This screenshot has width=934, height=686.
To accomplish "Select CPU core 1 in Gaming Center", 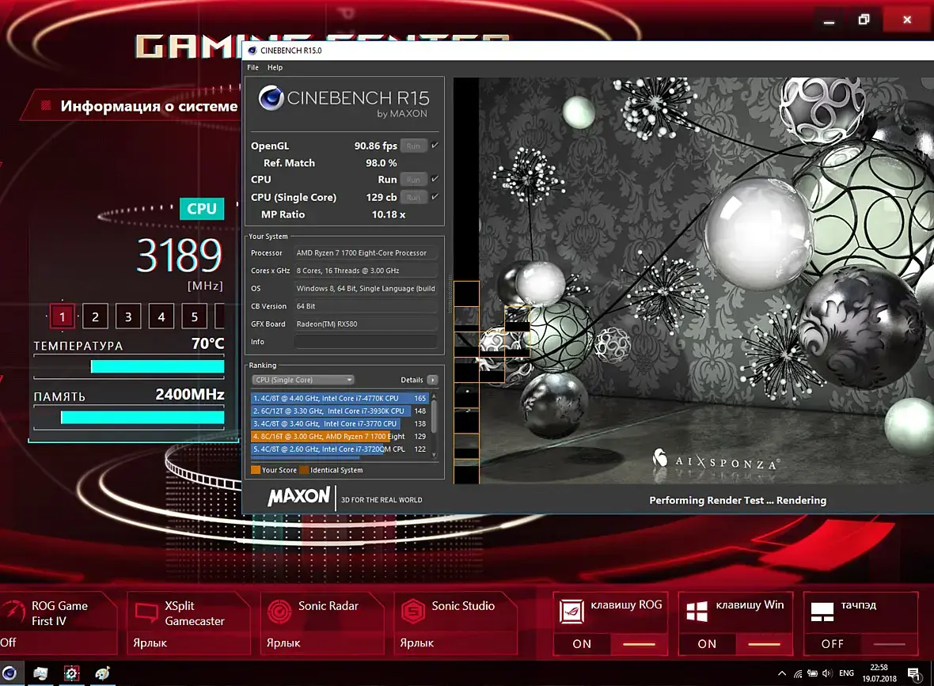I will (62, 316).
